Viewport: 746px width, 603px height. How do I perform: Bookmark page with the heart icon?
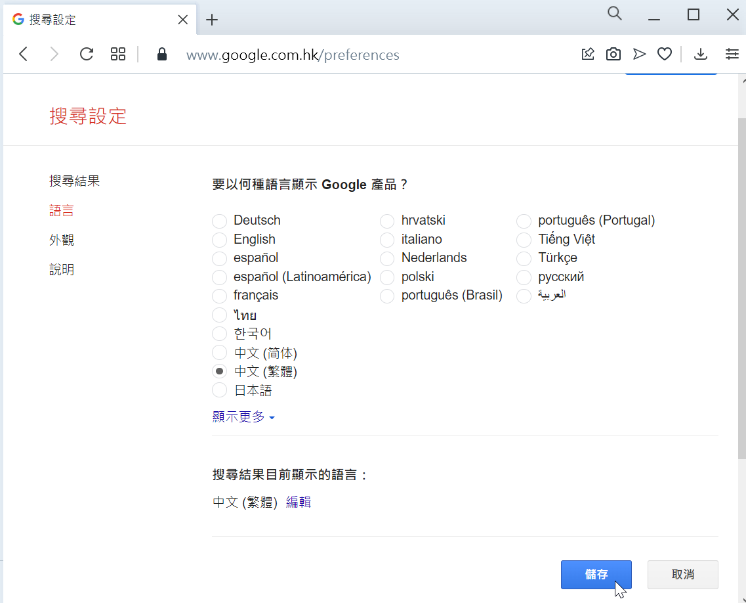click(x=665, y=55)
